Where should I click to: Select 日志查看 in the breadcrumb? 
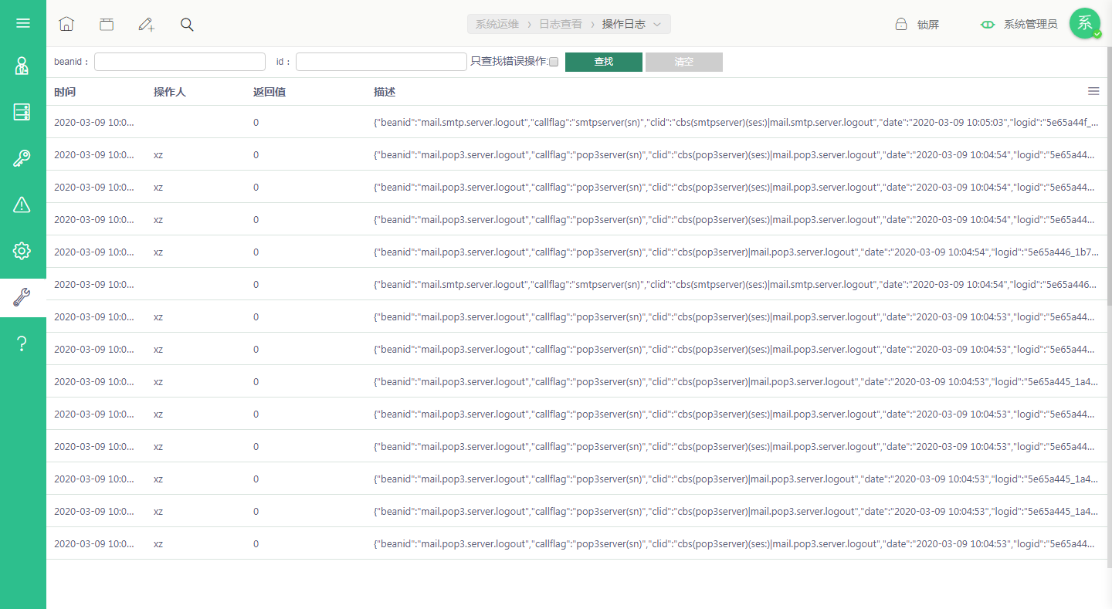point(561,24)
